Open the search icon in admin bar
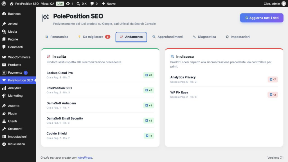The width and height of the screenshot is (288, 162). pyautogui.click(x=78, y=4)
